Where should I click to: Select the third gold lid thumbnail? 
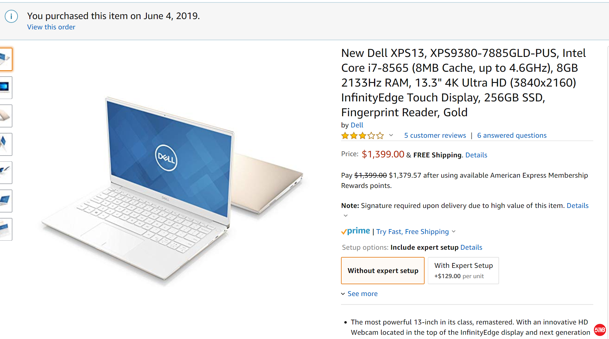pos(5,116)
